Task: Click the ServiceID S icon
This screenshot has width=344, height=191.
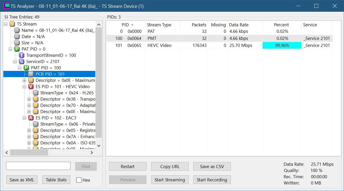Action: 22,61
